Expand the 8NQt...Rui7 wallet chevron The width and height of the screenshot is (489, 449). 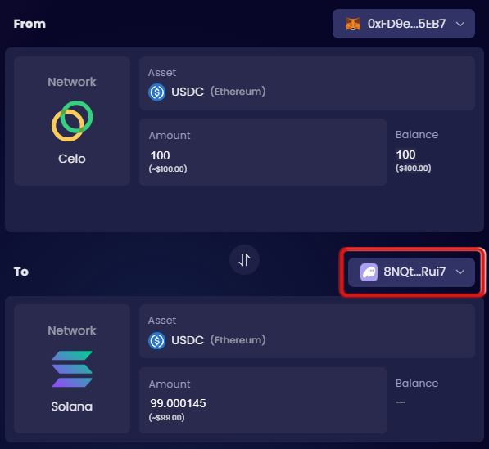point(460,272)
